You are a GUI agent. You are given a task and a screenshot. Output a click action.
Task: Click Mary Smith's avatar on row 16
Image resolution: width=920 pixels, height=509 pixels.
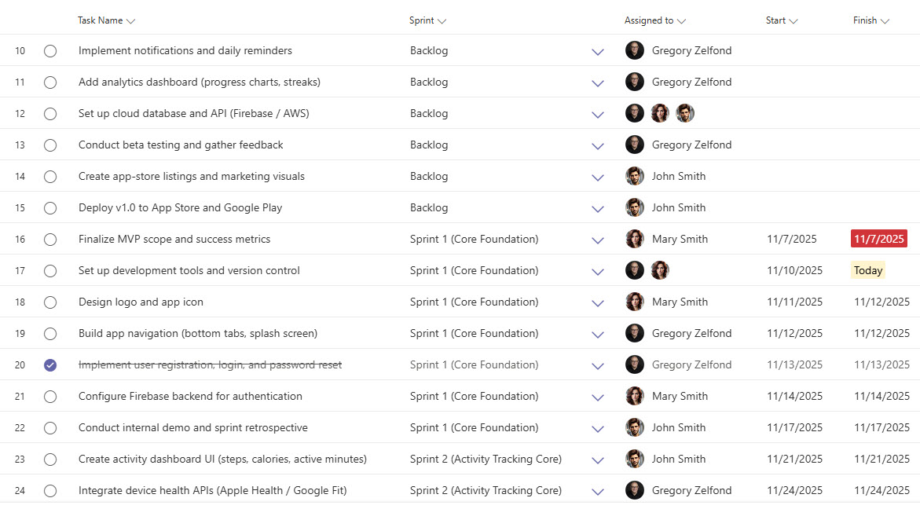pyautogui.click(x=635, y=239)
